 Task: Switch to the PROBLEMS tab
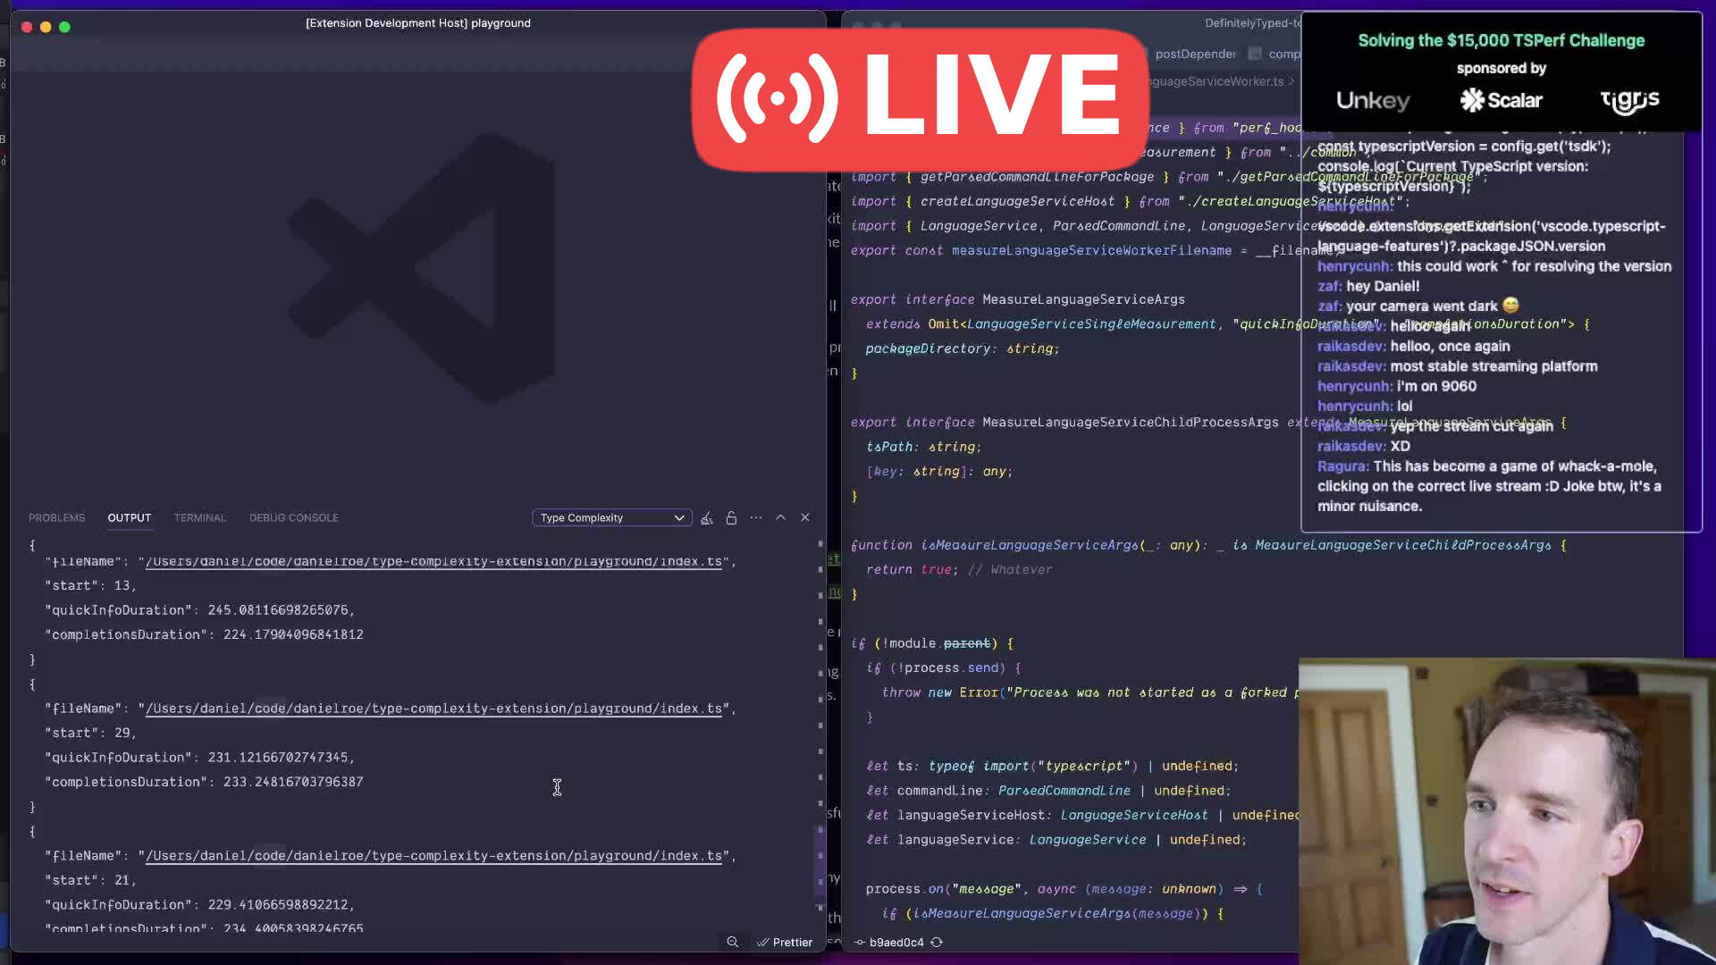[x=56, y=518]
